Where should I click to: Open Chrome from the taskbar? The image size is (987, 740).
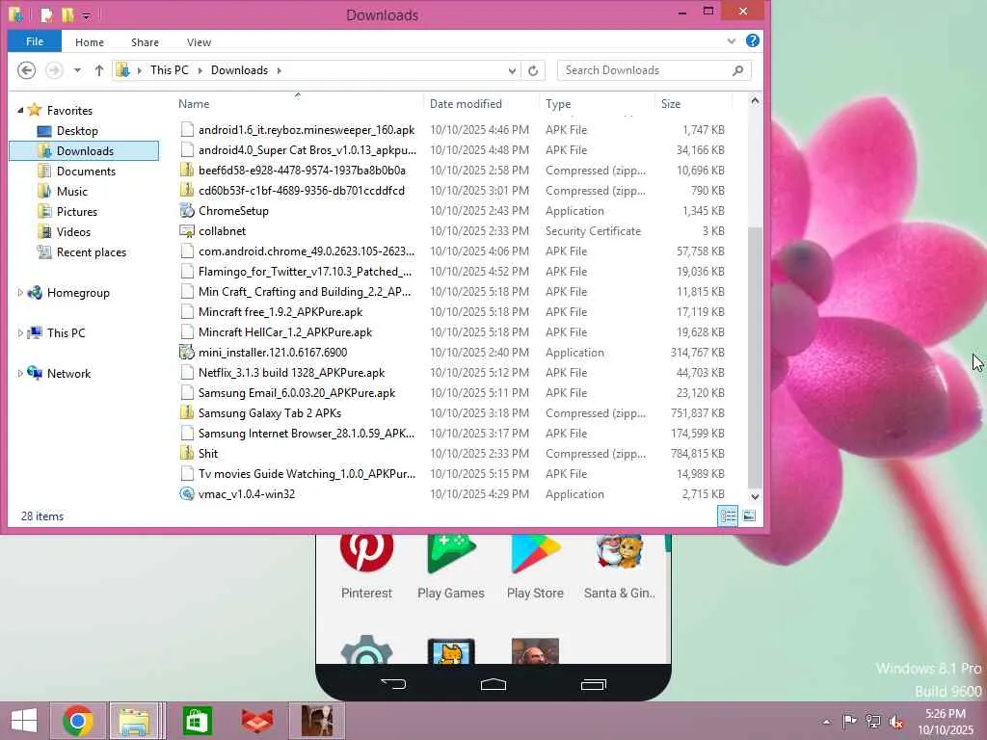click(x=78, y=721)
